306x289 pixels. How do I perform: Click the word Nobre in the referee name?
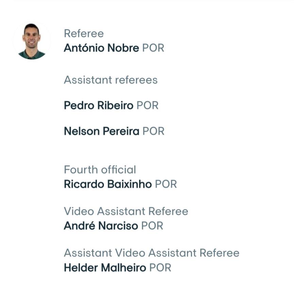click(123, 48)
